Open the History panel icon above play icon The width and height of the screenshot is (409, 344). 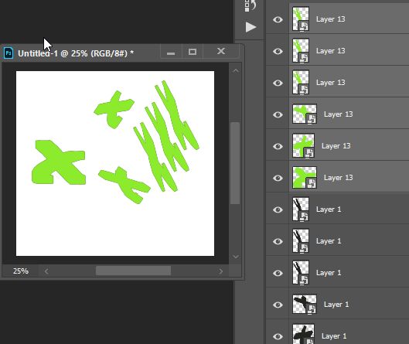(x=251, y=5)
